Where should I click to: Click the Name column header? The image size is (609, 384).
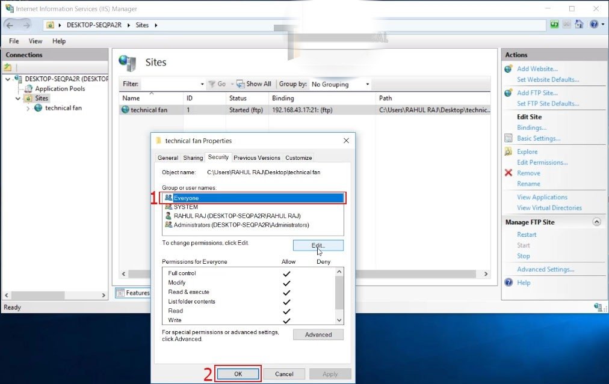click(x=151, y=98)
